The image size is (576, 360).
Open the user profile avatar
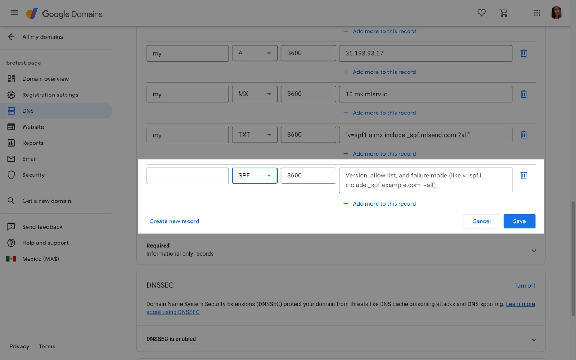(556, 13)
